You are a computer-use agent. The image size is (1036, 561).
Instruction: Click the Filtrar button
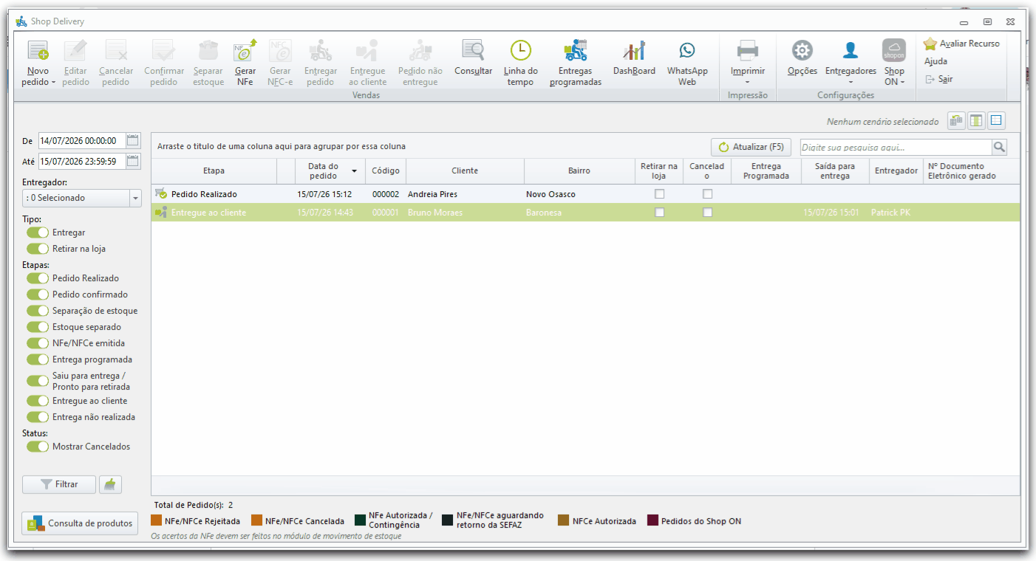click(x=59, y=484)
